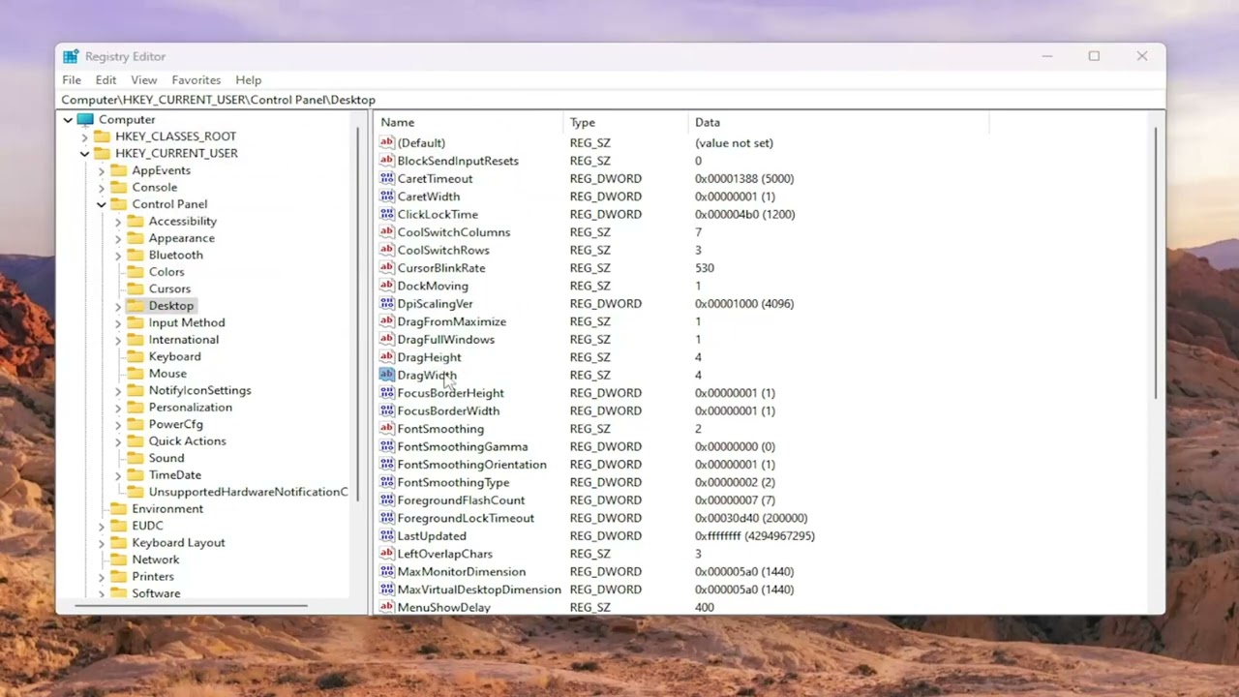Image resolution: width=1239 pixels, height=697 pixels.
Task: Select the TimeDate key
Action: (175, 475)
